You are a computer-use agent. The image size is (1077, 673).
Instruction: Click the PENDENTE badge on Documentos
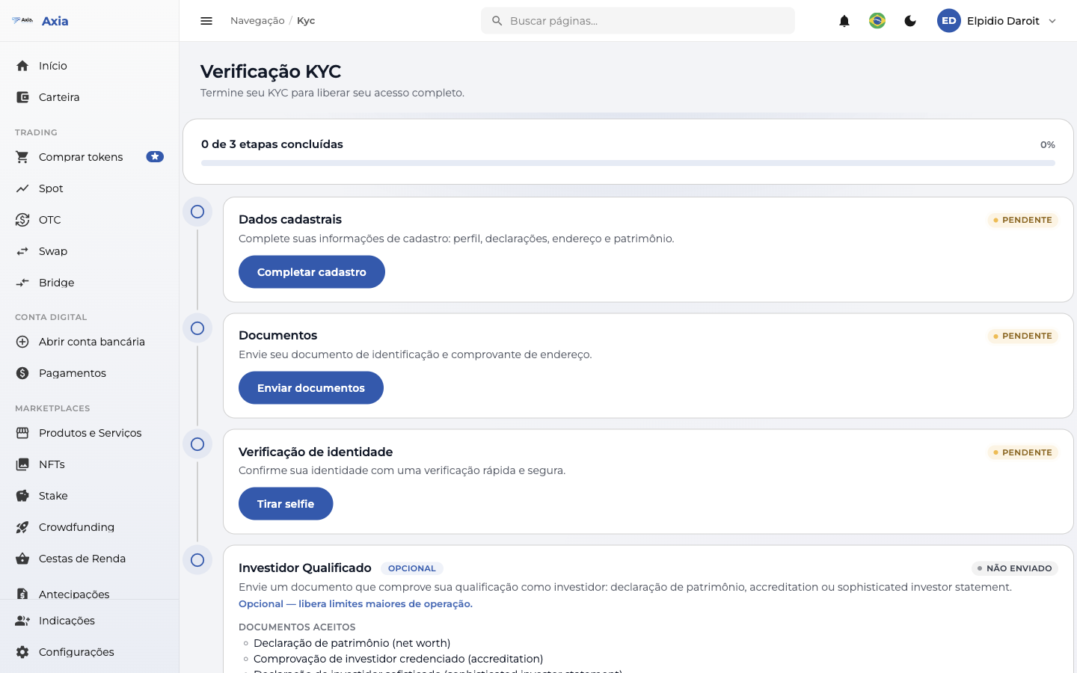(x=1022, y=336)
